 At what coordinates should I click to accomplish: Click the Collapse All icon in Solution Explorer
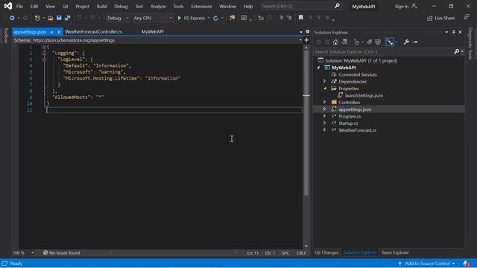(x=370, y=42)
